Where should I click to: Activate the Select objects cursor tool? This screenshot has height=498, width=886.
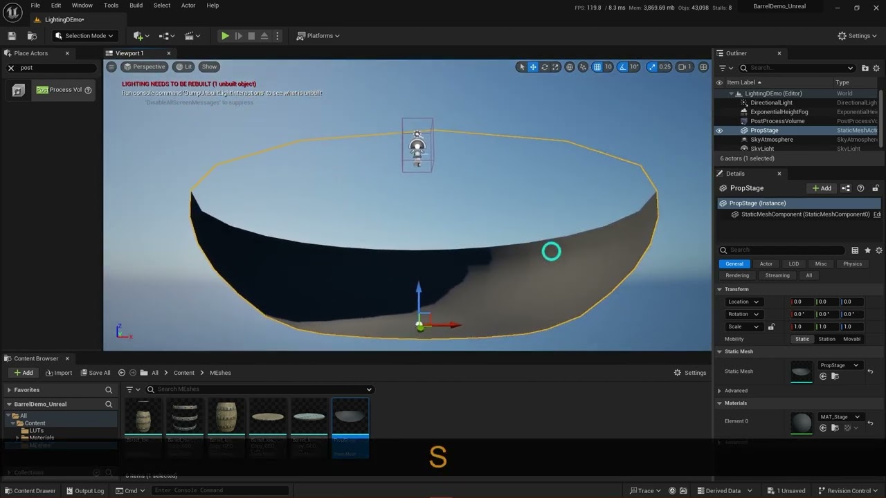coord(522,67)
